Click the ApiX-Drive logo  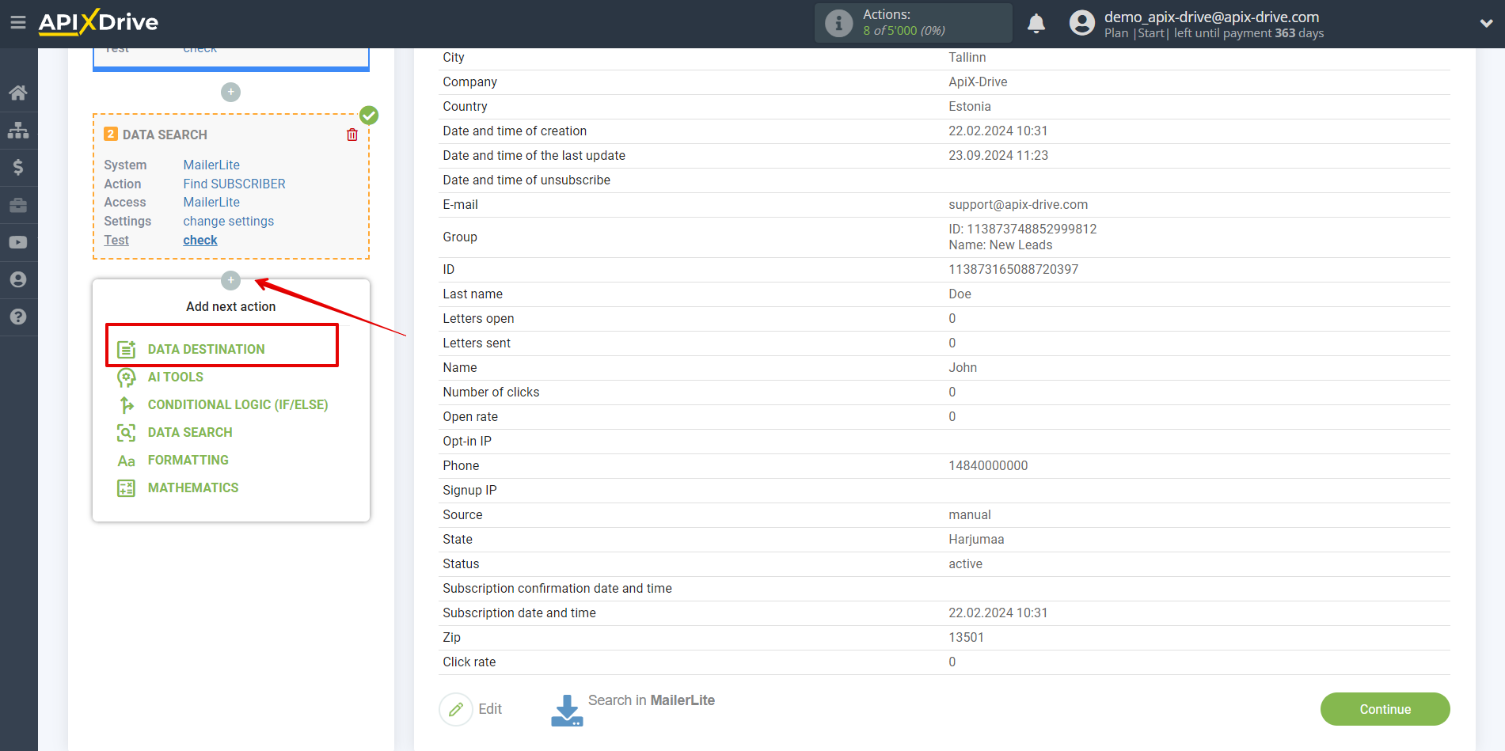(98, 22)
